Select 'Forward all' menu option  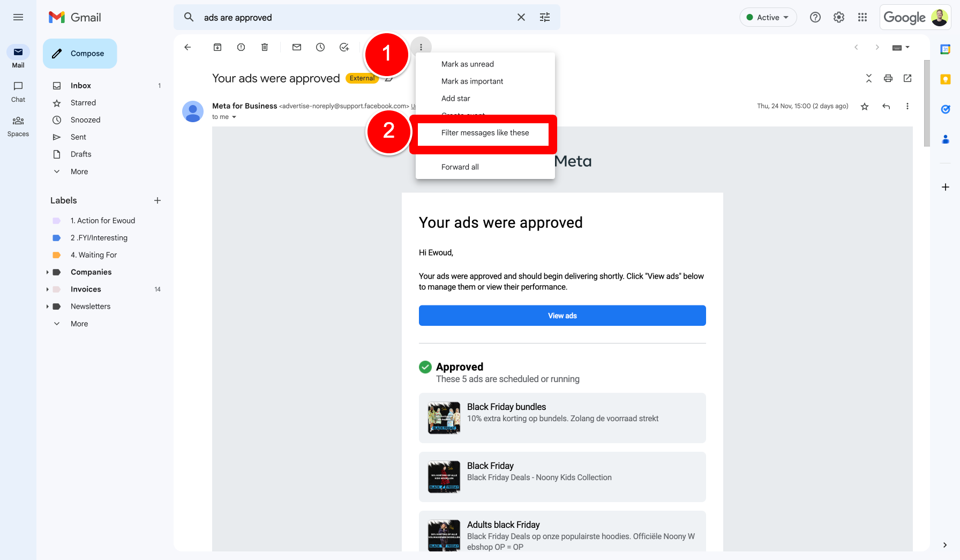point(485,167)
